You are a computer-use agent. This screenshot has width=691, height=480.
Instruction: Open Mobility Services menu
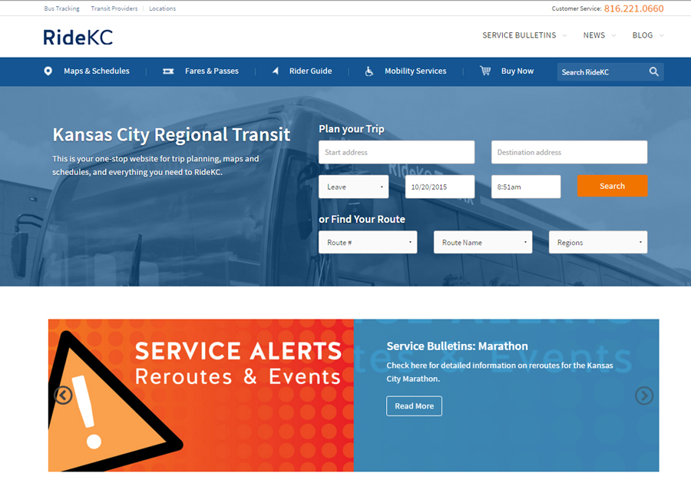click(415, 71)
